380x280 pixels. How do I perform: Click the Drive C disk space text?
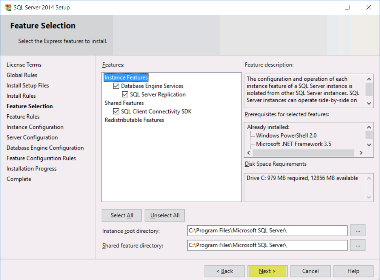coord(302,178)
